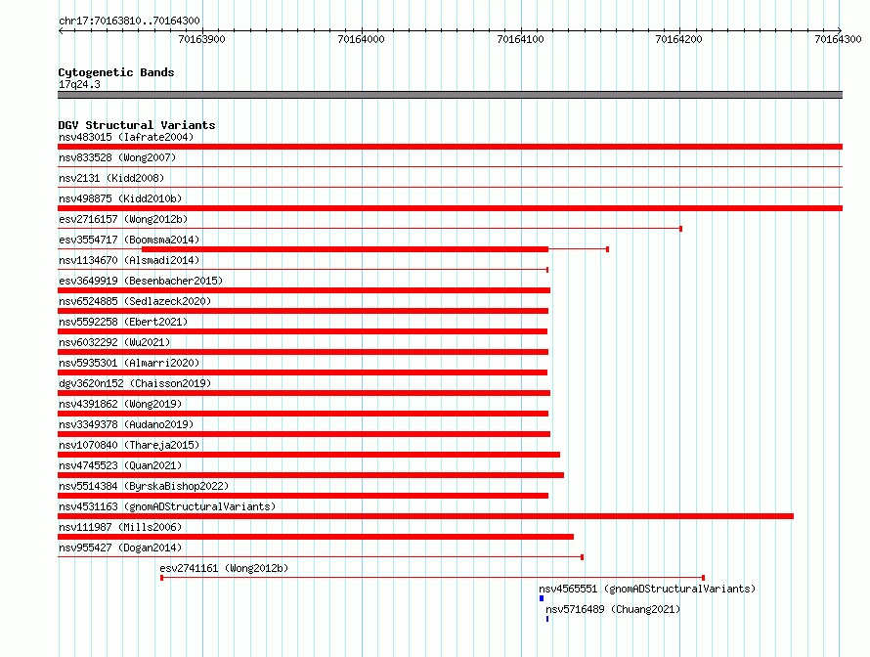This screenshot has width=870, height=657.
Task: Click the red bar under Sedlazeck2020
Action: click(303, 311)
